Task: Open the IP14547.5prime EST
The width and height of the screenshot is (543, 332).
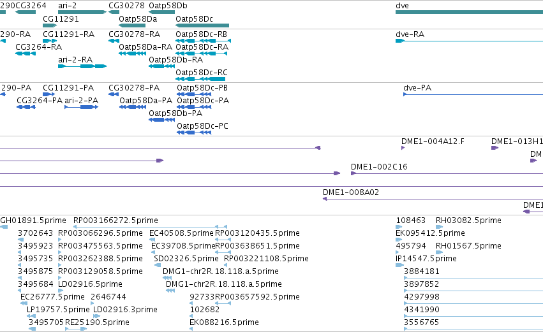Action: tap(426, 259)
